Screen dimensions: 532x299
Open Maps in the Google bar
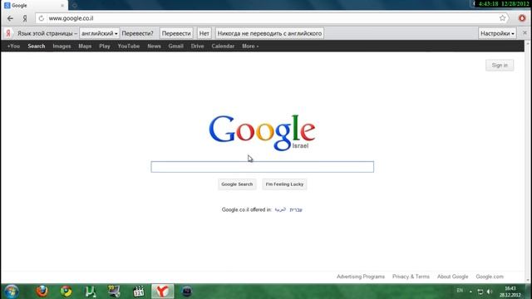pos(85,47)
